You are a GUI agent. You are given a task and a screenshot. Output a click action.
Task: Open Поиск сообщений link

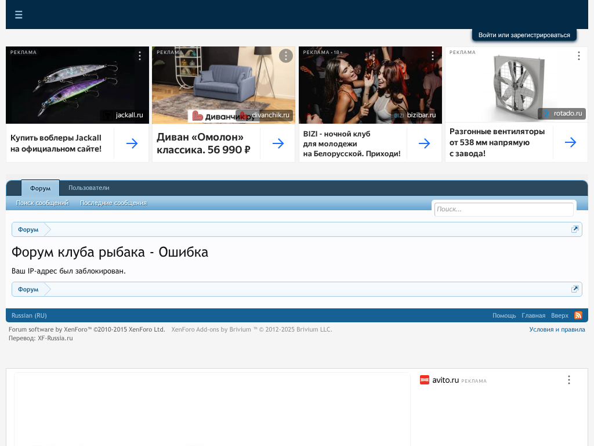[x=42, y=203]
